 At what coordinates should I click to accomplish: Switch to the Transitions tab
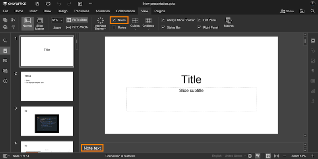[x=81, y=11]
